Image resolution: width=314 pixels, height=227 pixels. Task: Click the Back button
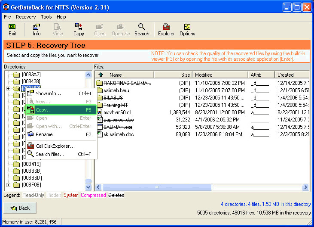coord(20,208)
